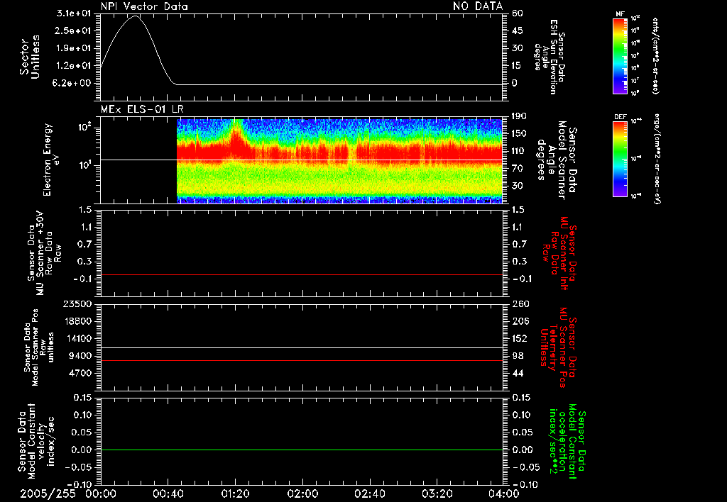Image resolution: width=727 pixels, height=502 pixels.
Task: Select the white 'Model Scanner Pos' axis label
Action: (x=35, y=347)
